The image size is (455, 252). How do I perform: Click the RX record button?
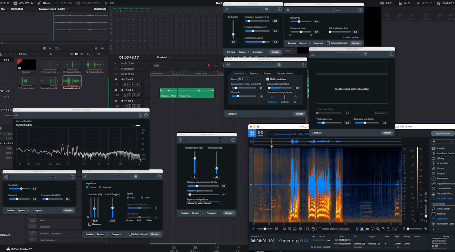click(x=285, y=241)
